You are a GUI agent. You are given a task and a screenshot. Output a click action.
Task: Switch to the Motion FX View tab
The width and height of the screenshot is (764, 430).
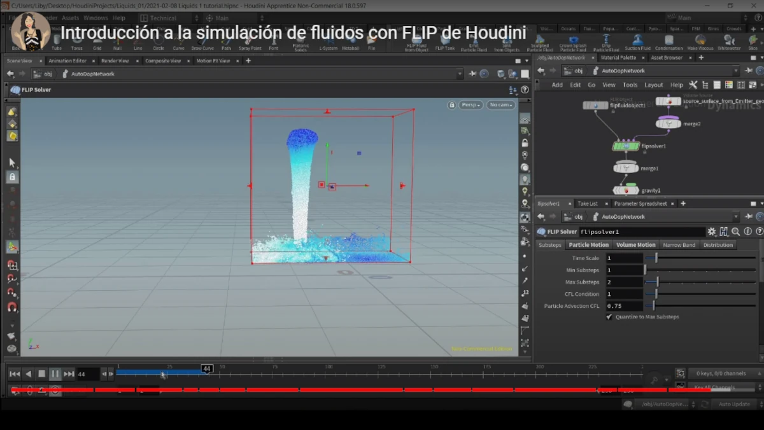213,61
